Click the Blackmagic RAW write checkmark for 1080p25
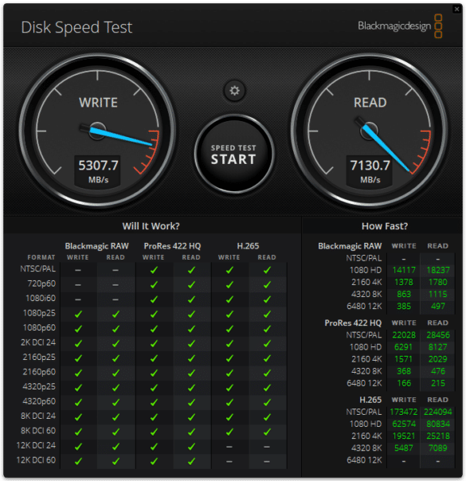Image resolution: width=466 pixels, height=481 pixels. point(78,314)
